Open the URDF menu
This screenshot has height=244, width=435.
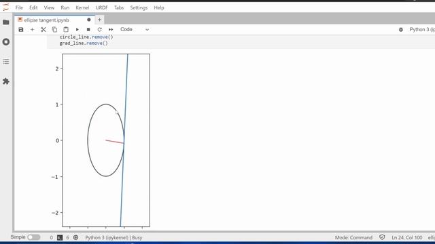point(101,7)
